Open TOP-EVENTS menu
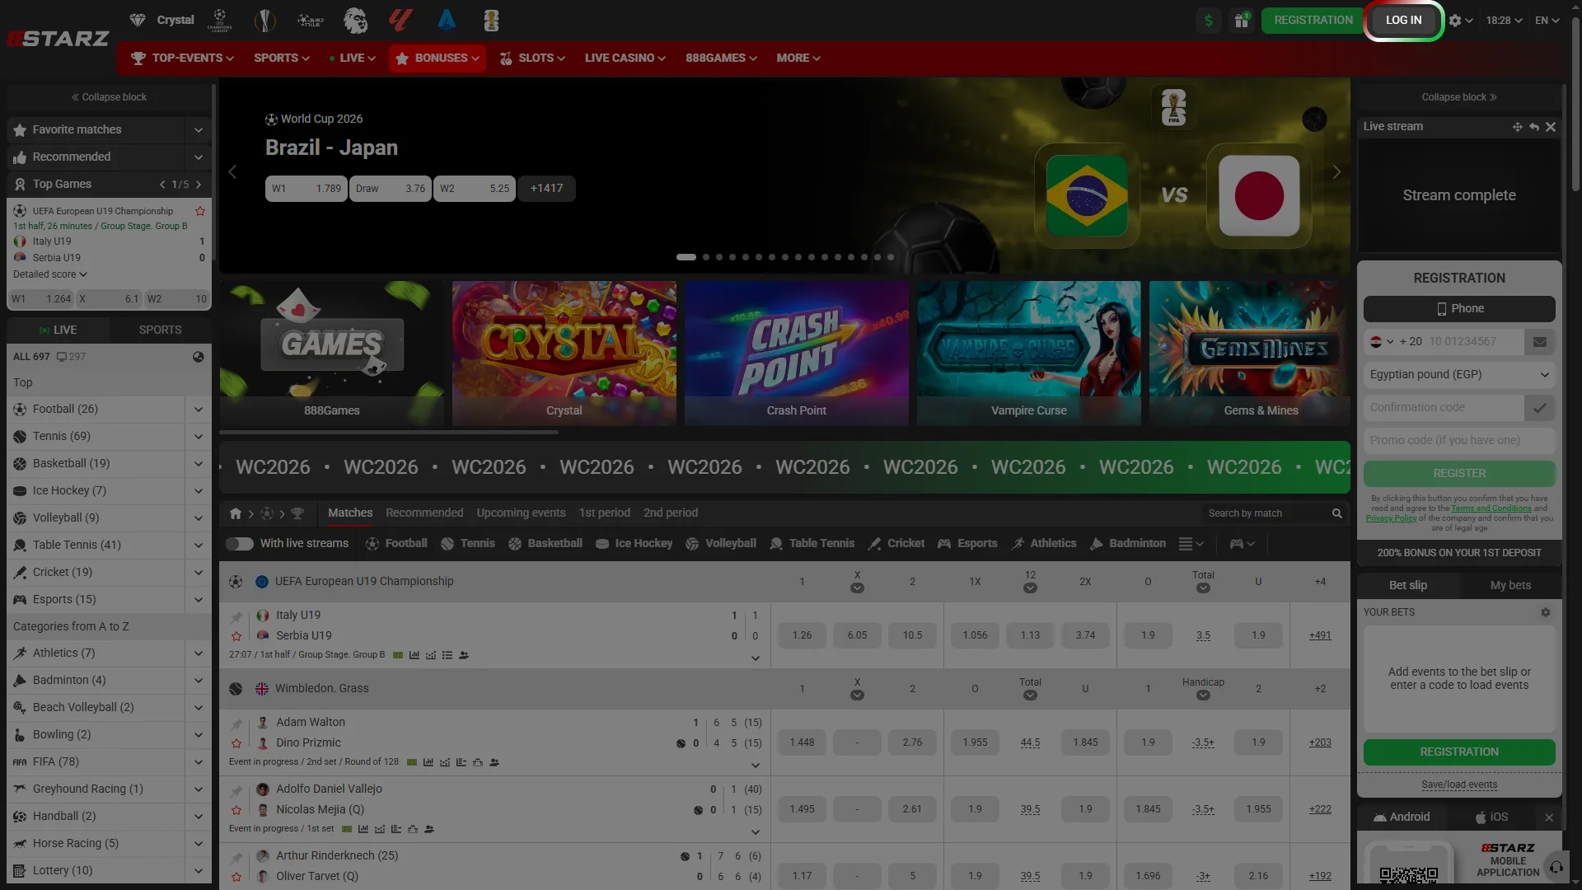The height and width of the screenshot is (890, 1582). click(182, 59)
